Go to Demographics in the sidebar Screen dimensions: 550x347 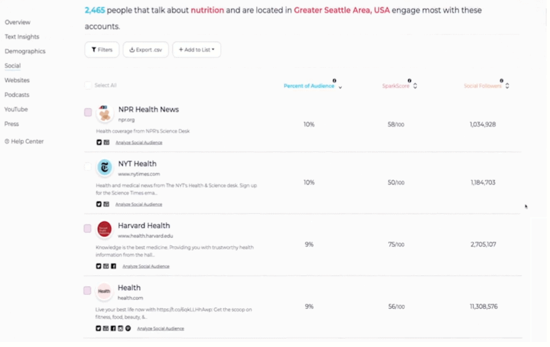[25, 51]
